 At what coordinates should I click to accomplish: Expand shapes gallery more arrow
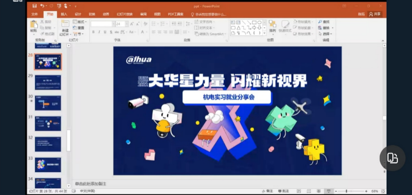point(264,33)
